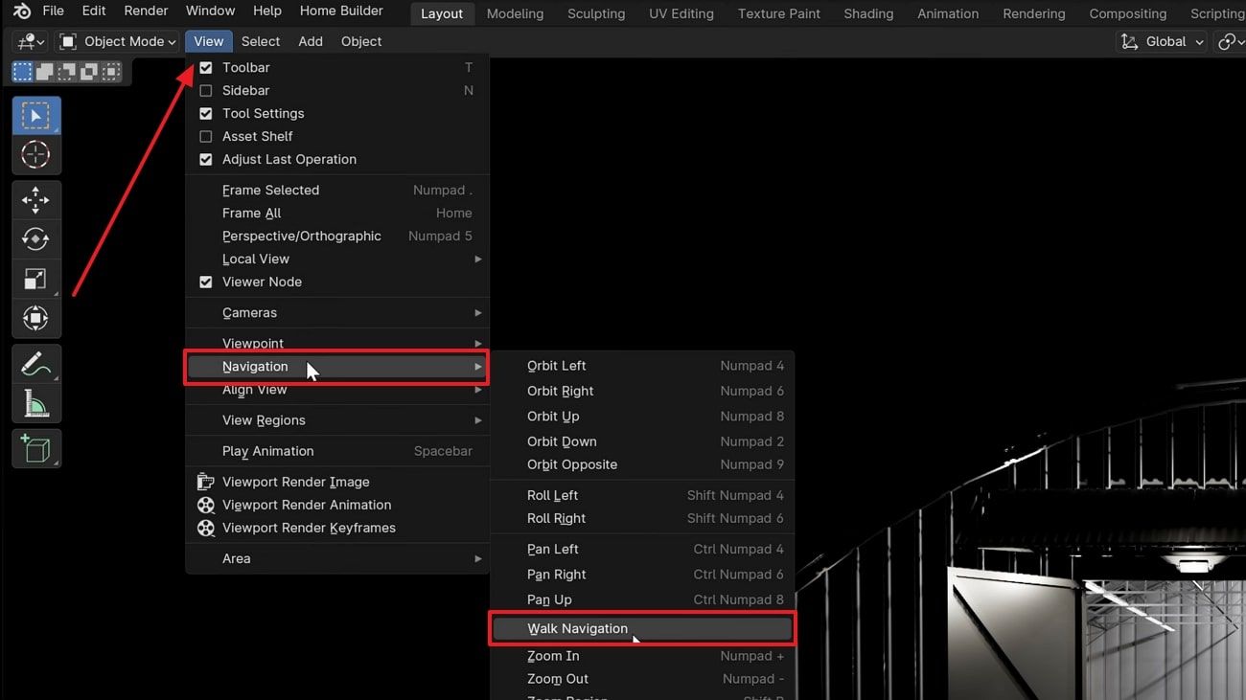Uncheck the Toolbar option in View menu
Viewport: 1246px width, 700px height.
206,67
